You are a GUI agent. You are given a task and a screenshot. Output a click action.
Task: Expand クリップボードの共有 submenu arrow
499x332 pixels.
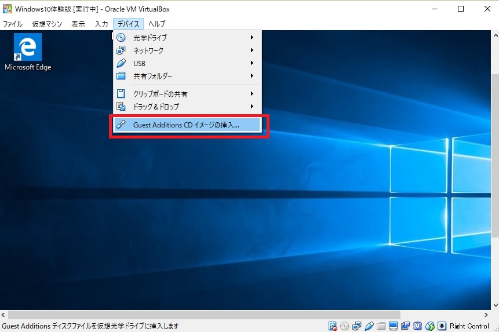pyautogui.click(x=252, y=93)
